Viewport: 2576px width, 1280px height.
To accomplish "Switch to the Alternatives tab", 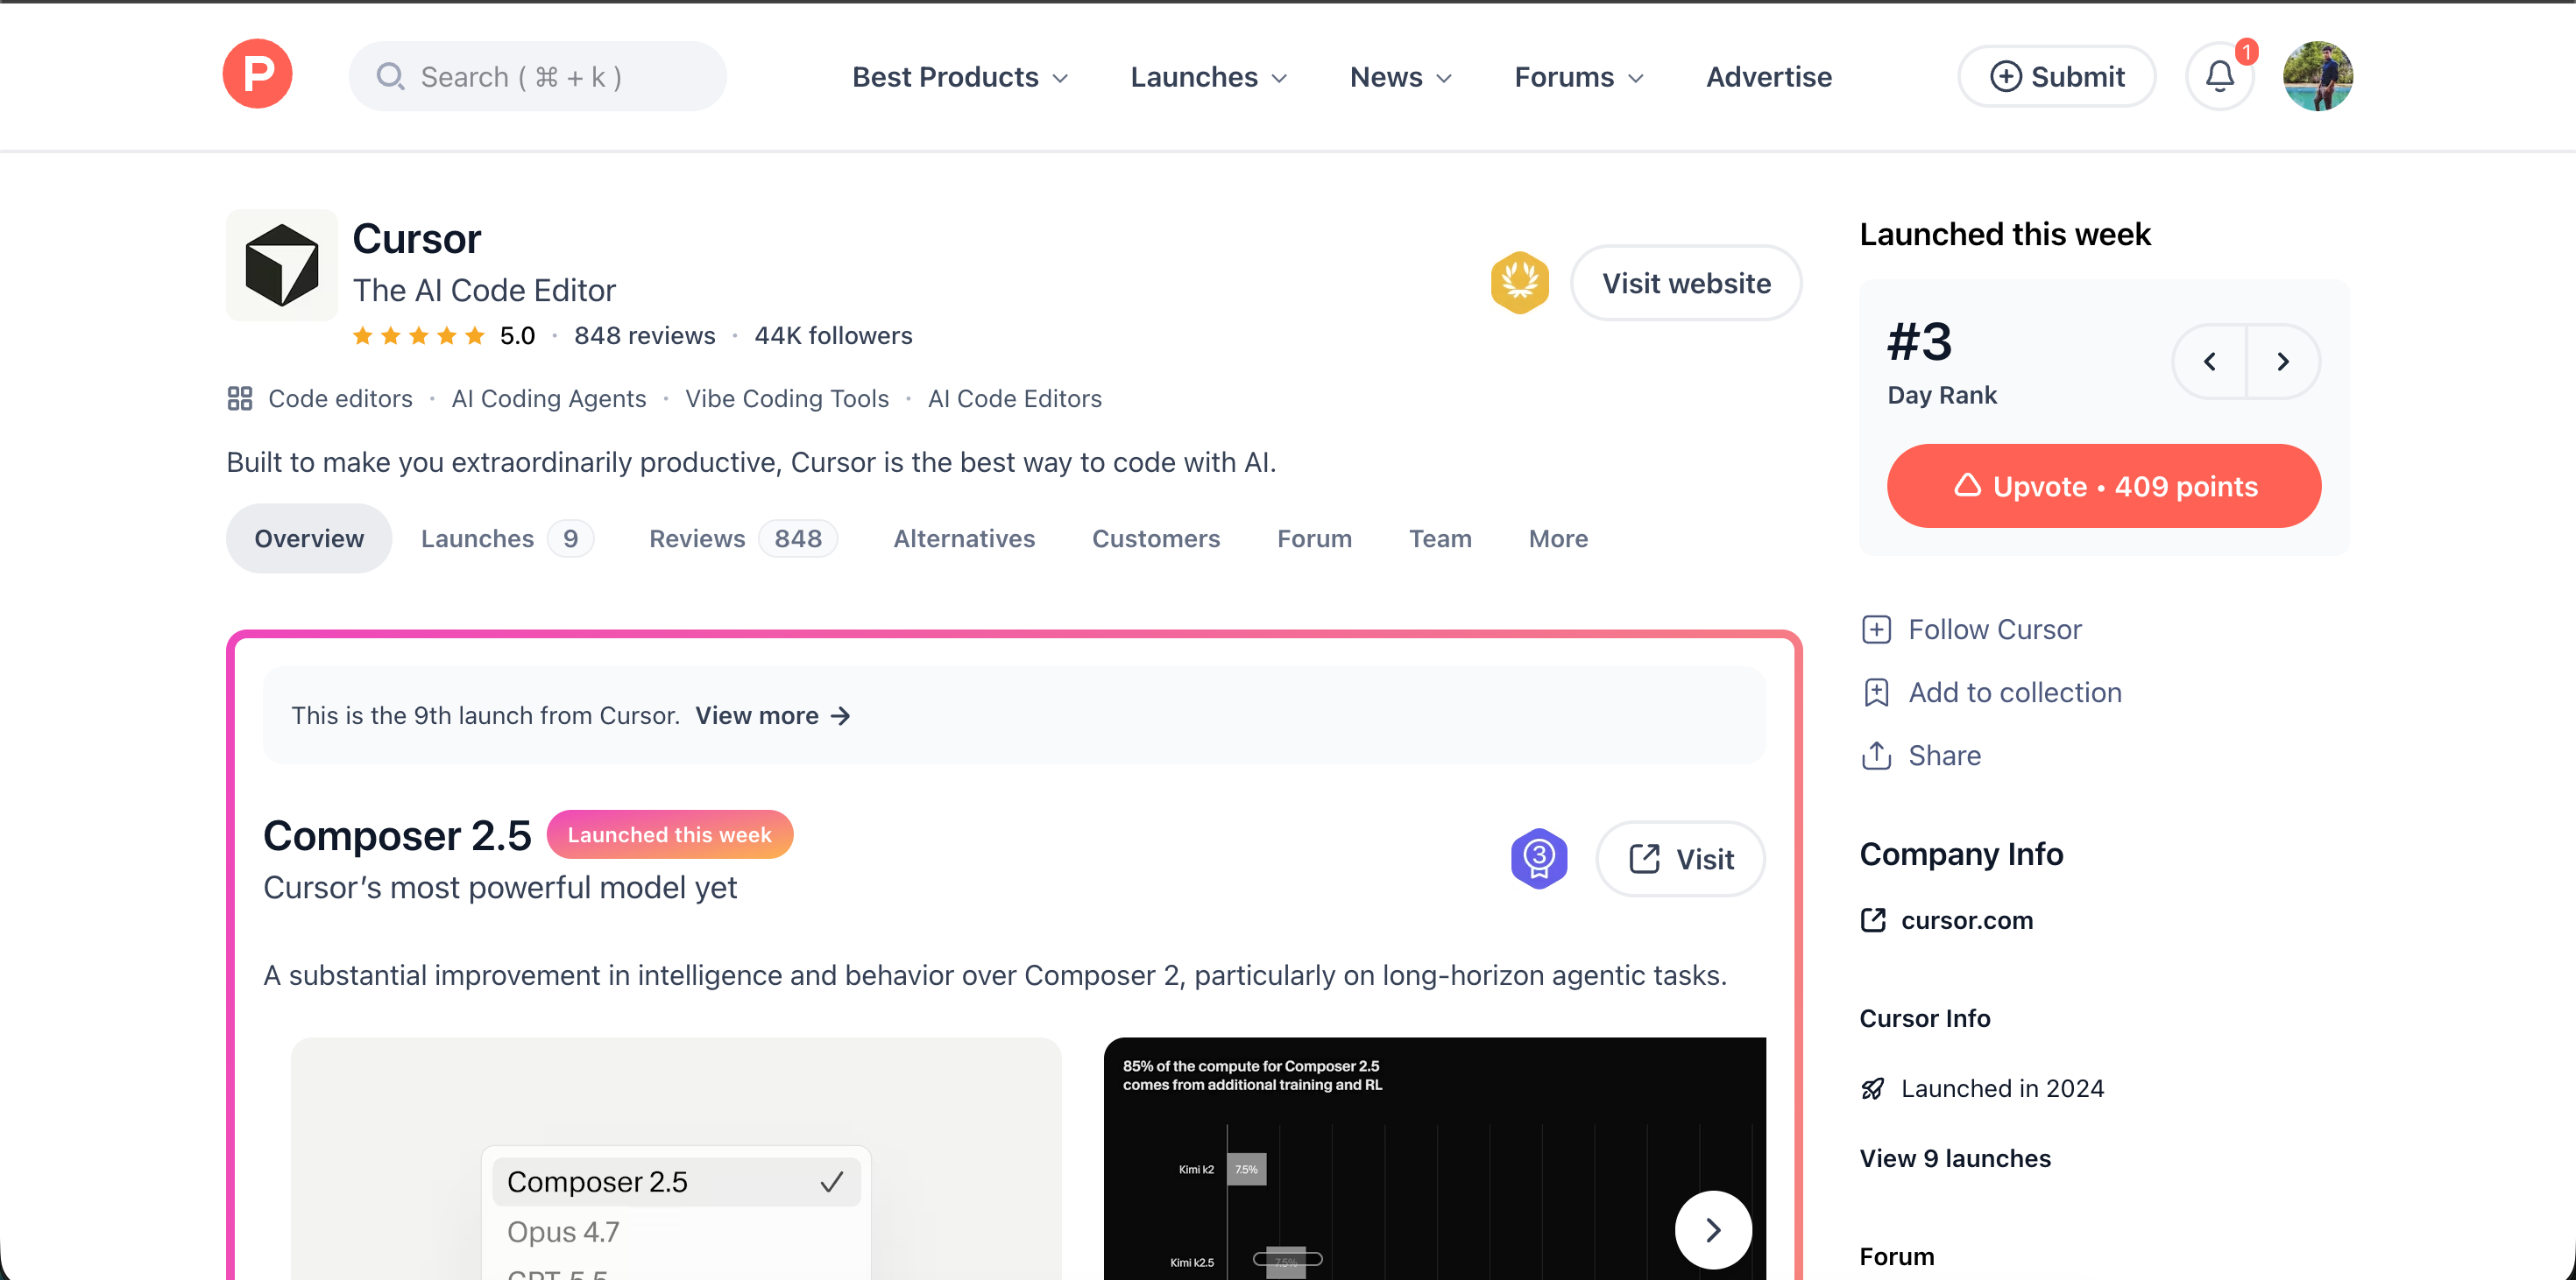I will click(x=964, y=538).
